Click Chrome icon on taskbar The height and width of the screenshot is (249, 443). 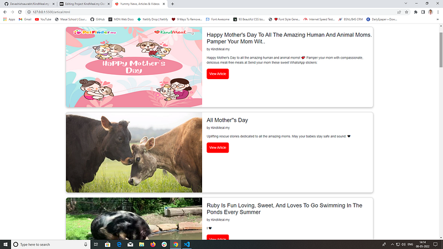coord(176,245)
